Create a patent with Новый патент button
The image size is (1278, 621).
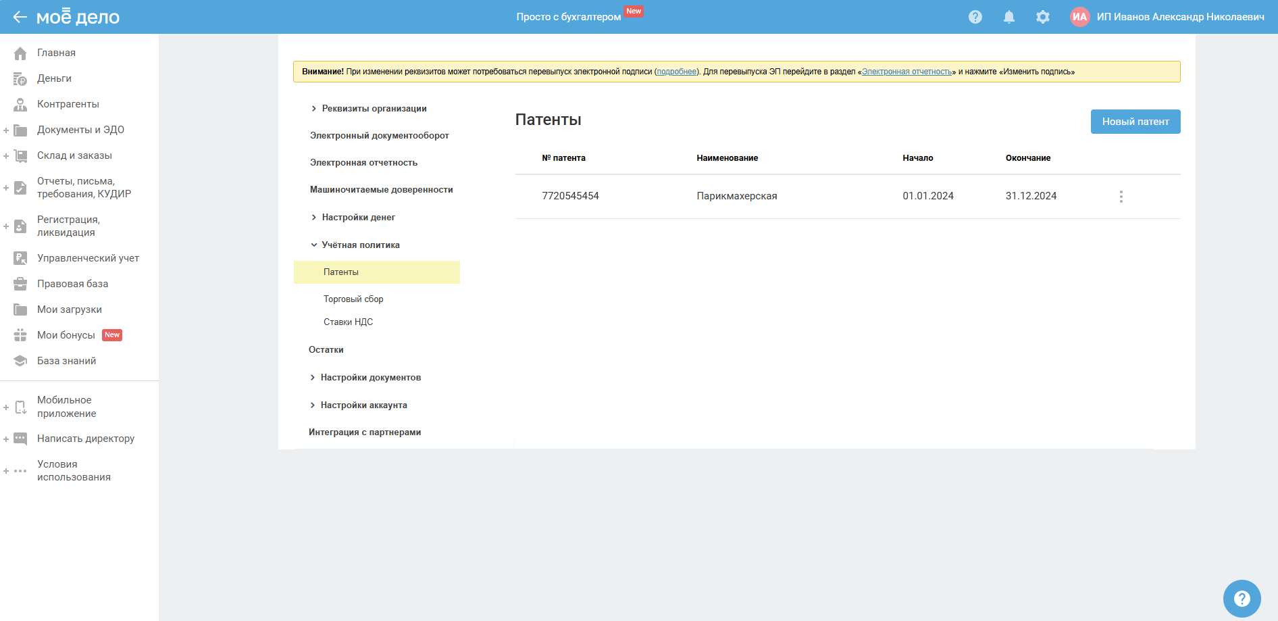click(1135, 122)
